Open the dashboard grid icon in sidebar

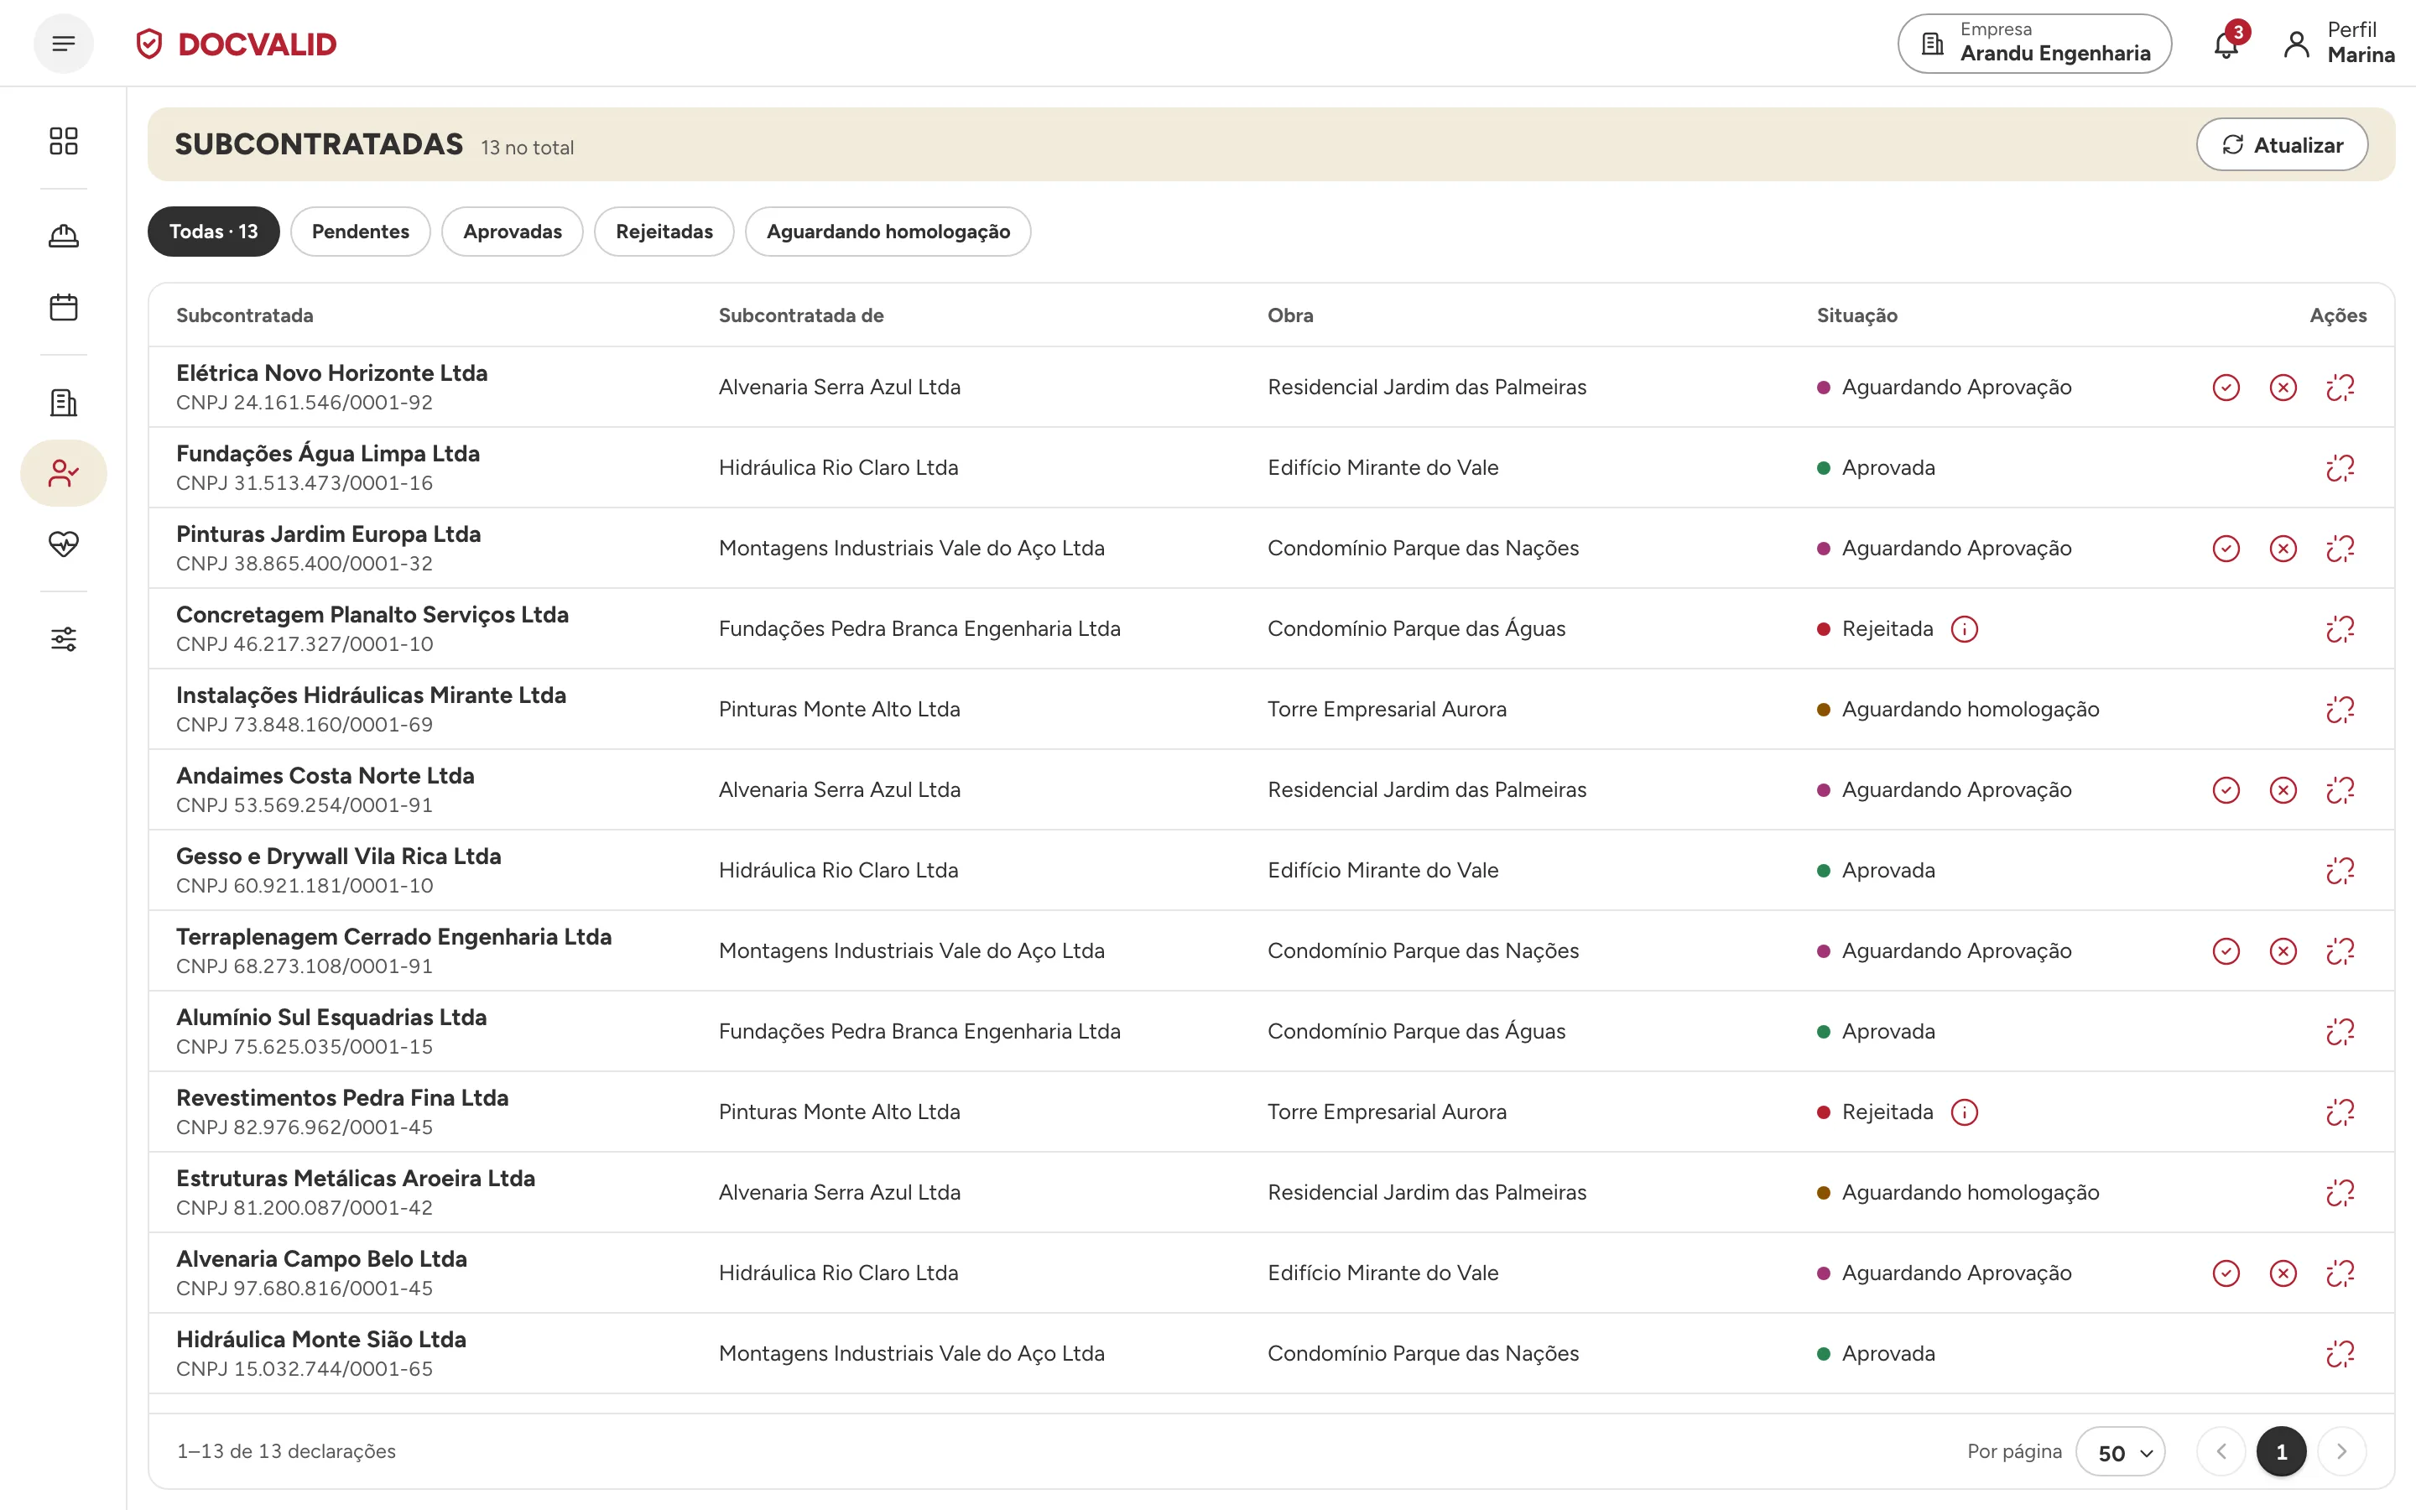64,141
